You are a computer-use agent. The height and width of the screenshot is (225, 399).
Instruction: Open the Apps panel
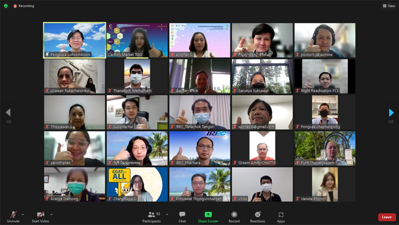281,217
